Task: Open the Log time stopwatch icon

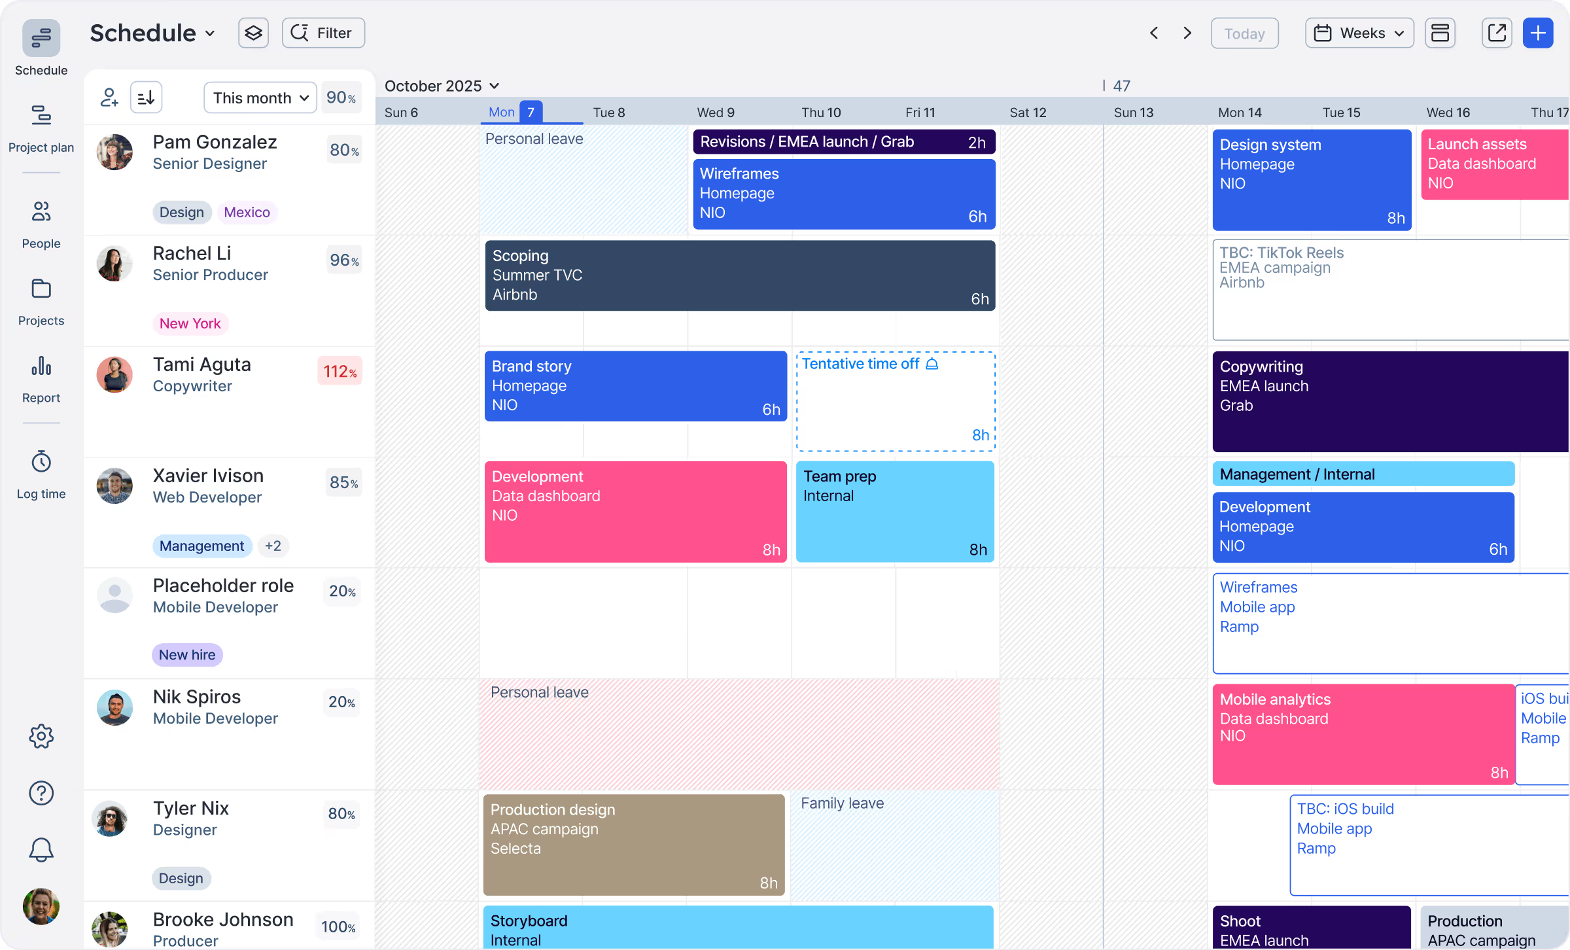Action: (x=41, y=462)
